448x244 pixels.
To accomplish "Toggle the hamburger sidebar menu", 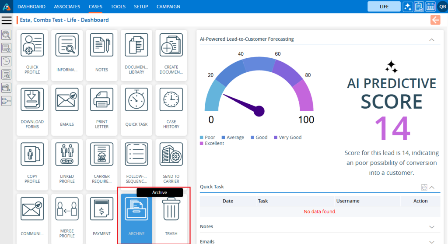I will tap(7, 20).
